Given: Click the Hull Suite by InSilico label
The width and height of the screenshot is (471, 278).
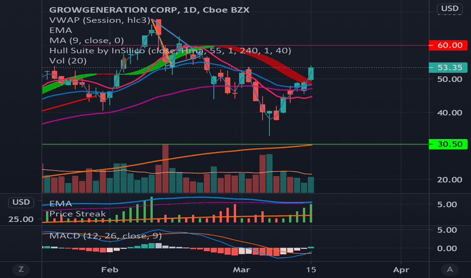Looking at the screenshot, I should click(170, 51).
